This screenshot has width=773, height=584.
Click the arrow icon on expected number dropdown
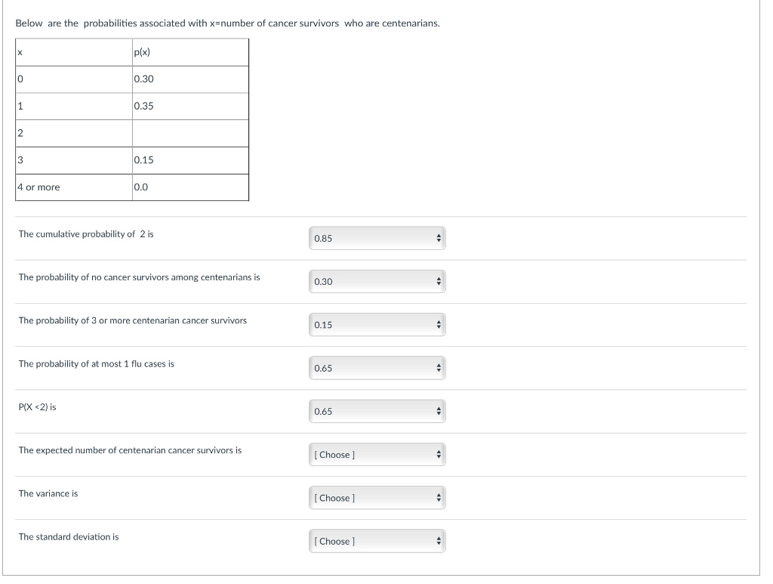439,455
